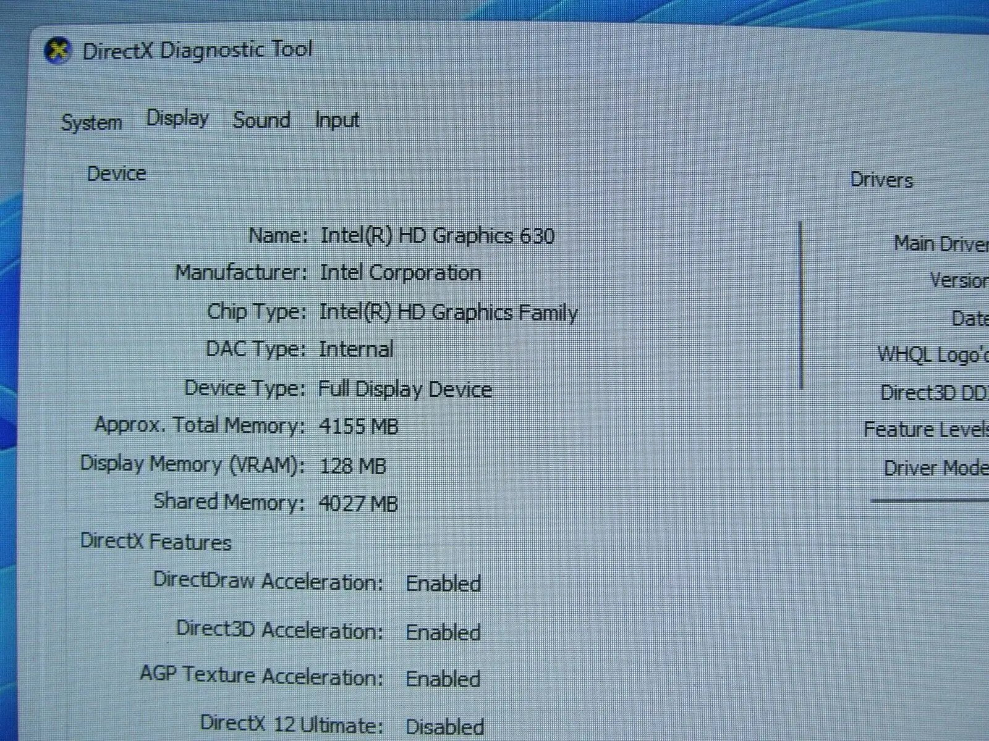Click the DirectX Diagnostic Tool title icon

click(x=57, y=50)
